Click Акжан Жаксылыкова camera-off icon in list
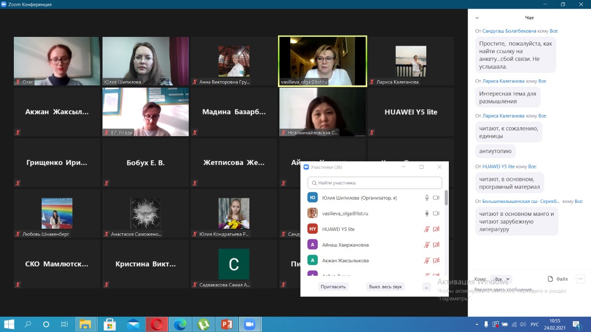The height and width of the screenshot is (332, 591). pyautogui.click(x=436, y=261)
